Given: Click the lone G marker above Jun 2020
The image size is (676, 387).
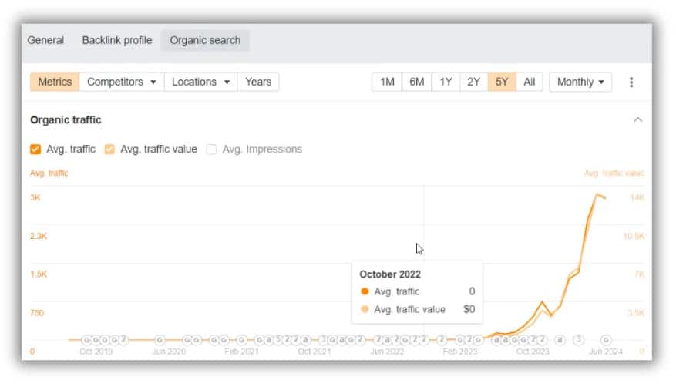Looking at the screenshot, I should [x=160, y=340].
